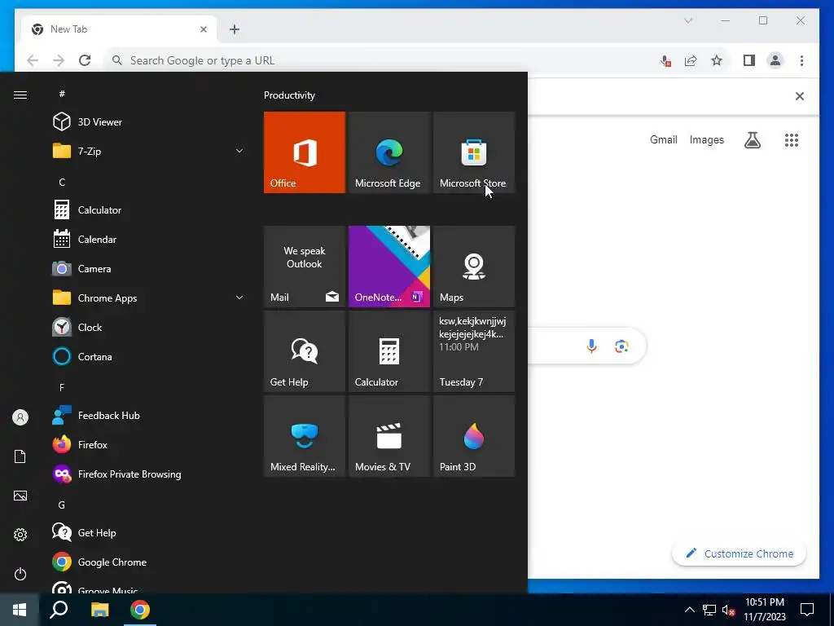This screenshot has height=626, width=834.
Task: Launch the Maps tile
Action: click(474, 267)
